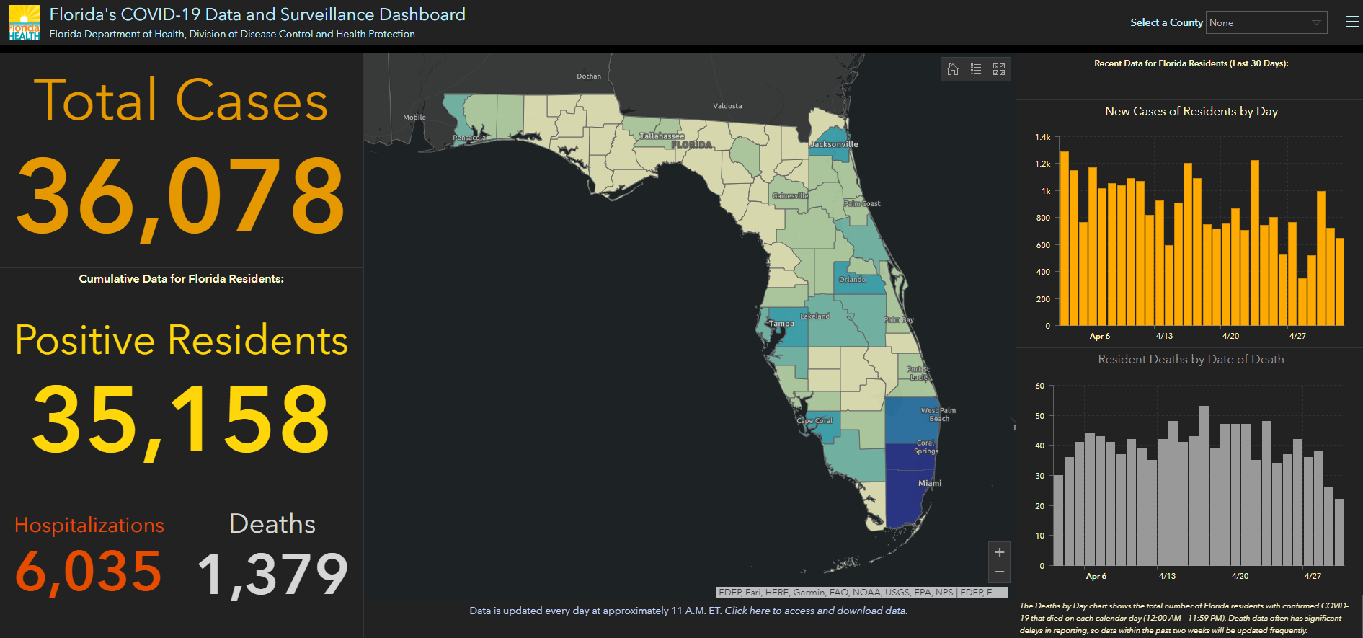Viewport: 1363px width, 638px height.
Task: Click the Lakeland map label
Action: pos(814,316)
